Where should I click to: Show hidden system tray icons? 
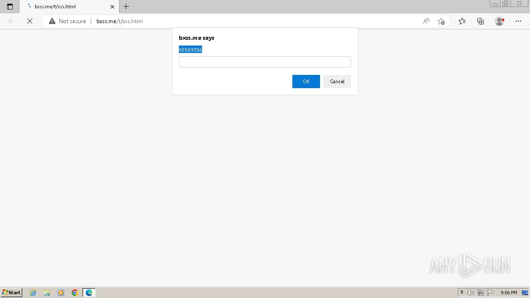(462, 293)
